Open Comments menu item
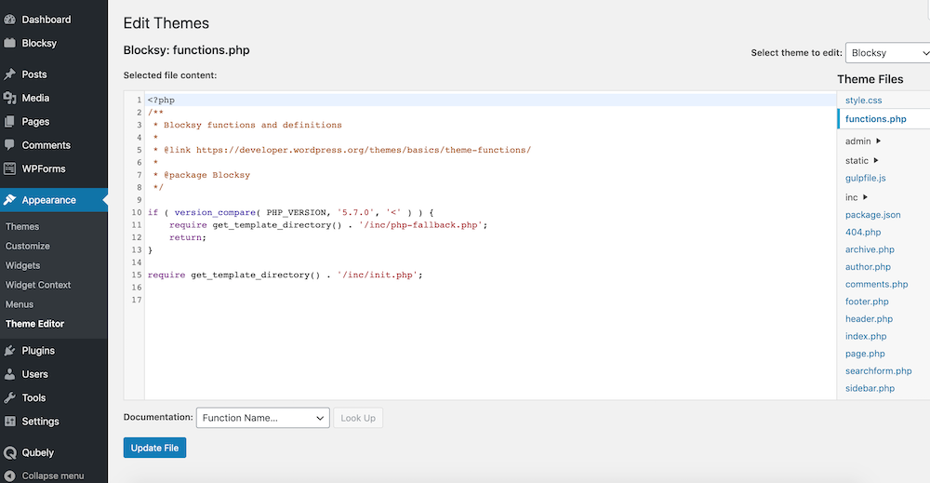Image resolution: width=930 pixels, height=483 pixels. [46, 145]
